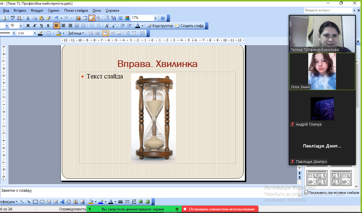The width and height of the screenshot is (362, 213).
Task: Open the font size dropdown
Action: tap(21, 26)
